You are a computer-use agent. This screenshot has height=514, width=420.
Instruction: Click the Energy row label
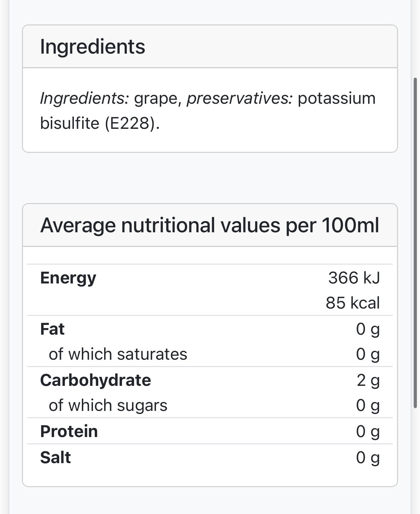pos(68,278)
